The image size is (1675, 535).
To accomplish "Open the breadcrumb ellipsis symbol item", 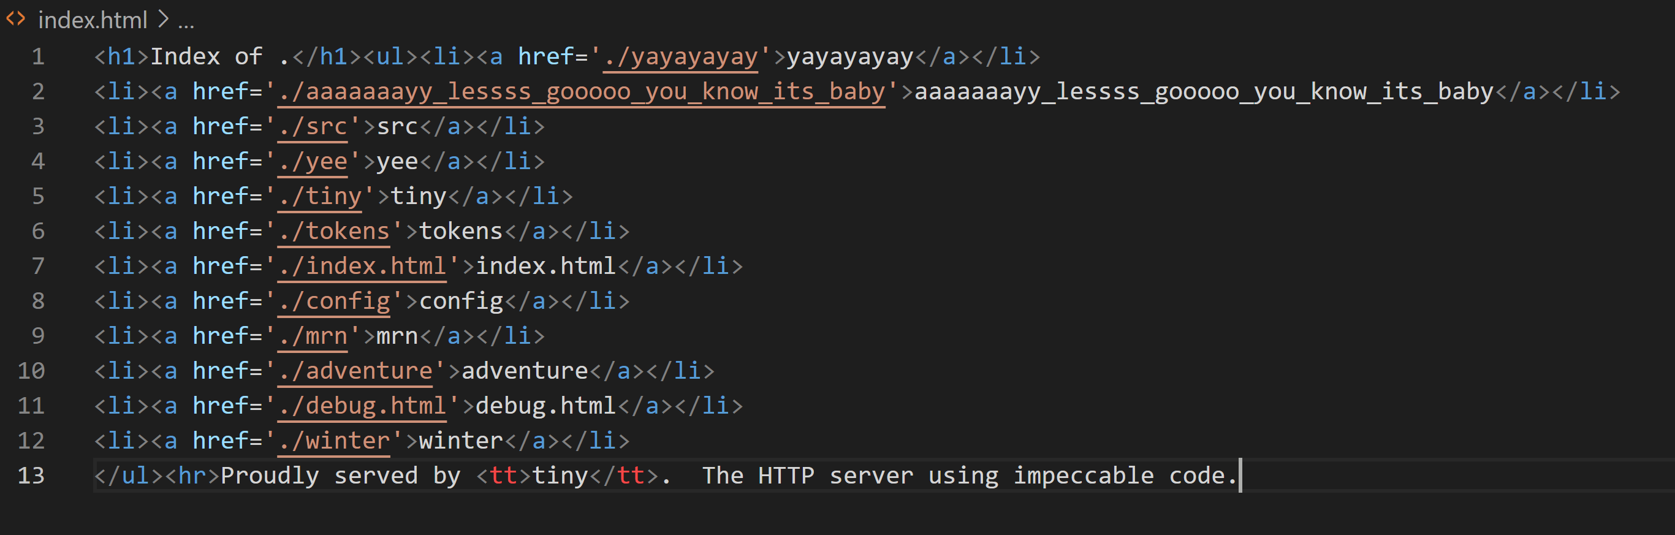I will click(x=186, y=22).
